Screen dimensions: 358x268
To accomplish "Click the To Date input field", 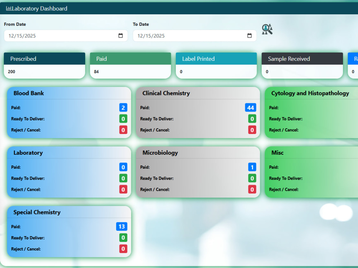I will pos(195,36).
